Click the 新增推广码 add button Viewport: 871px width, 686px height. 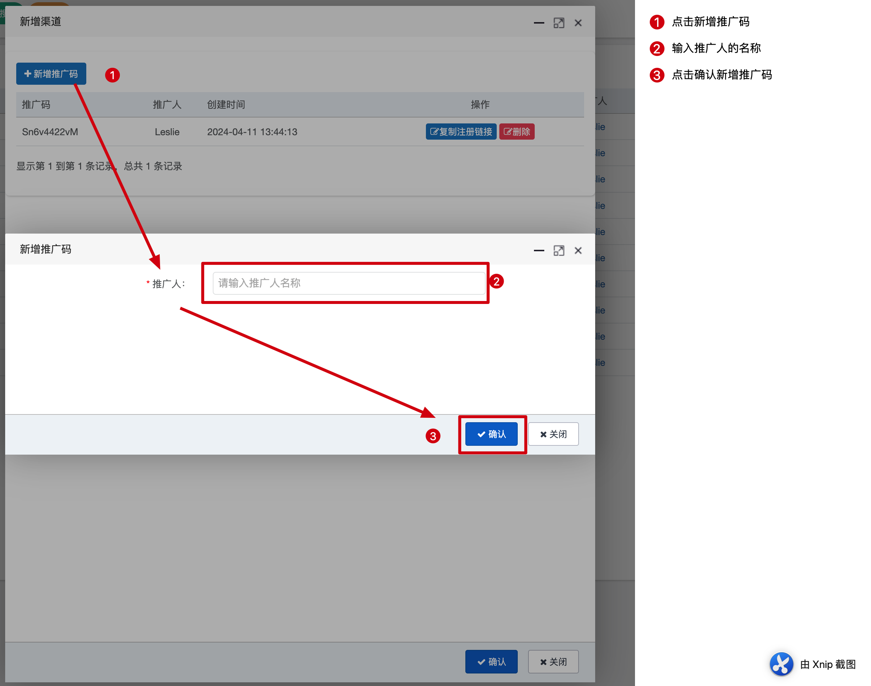[51, 74]
